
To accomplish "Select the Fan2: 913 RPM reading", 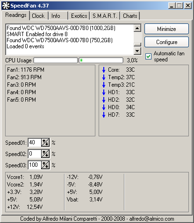I will (x=24, y=77).
